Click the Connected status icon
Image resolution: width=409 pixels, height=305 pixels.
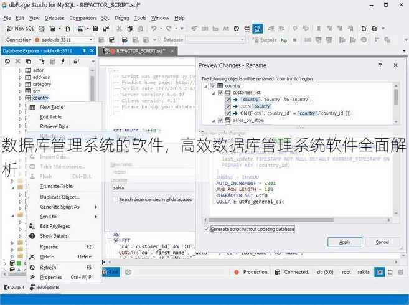[278, 272]
